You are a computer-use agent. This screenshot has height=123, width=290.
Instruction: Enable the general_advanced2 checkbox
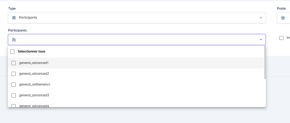pos(14,74)
